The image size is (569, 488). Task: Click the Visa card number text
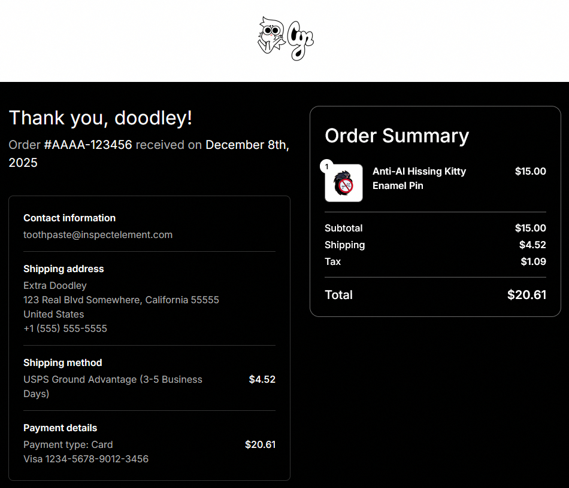point(86,459)
